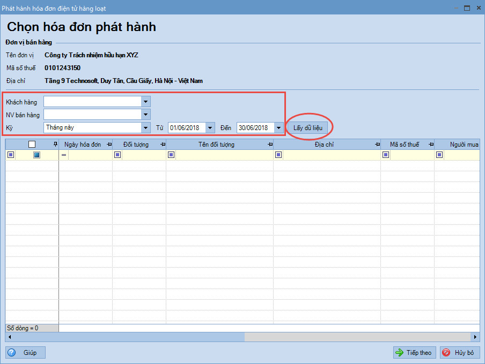The image size is (485, 364).
Task: Open the Đến date picker dropdown
Action: pyautogui.click(x=278, y=127)
